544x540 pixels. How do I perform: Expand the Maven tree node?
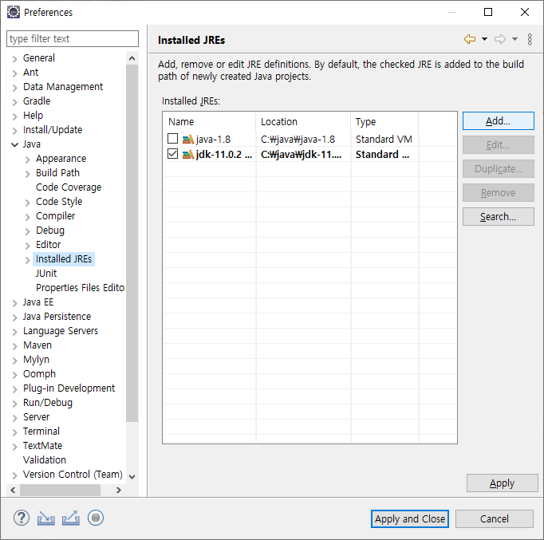point(14,346)
